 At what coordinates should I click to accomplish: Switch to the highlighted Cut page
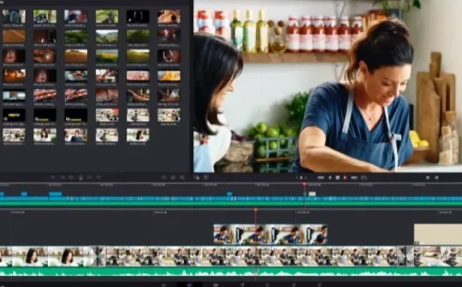[189, 284]
